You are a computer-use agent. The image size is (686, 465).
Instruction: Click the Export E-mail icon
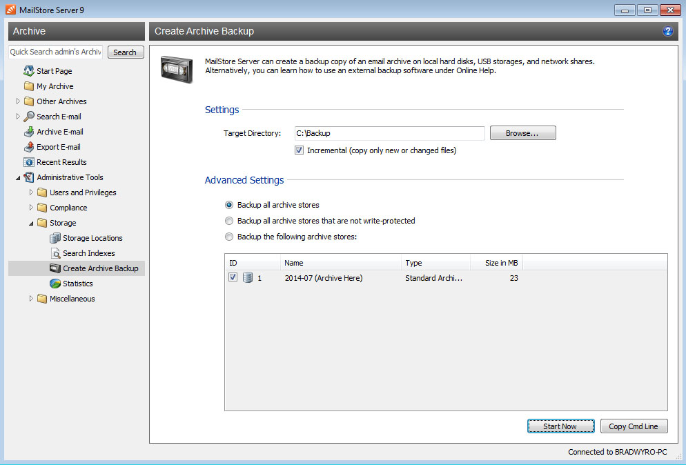pos(28,147)
